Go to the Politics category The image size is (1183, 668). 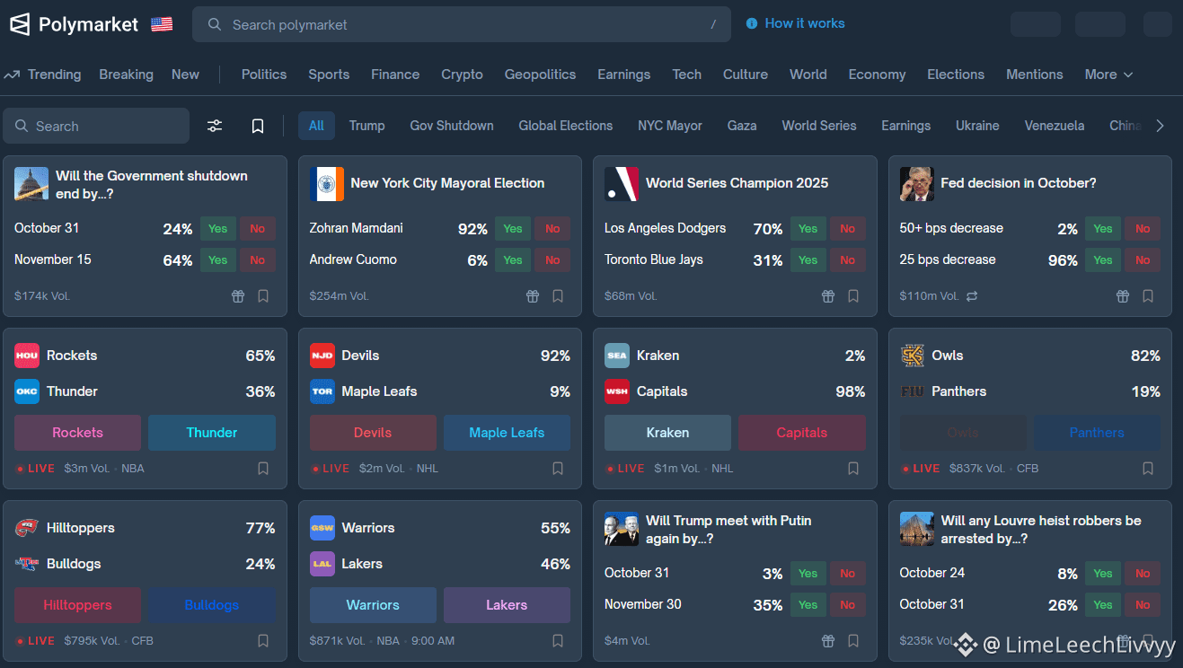(264, 75)
